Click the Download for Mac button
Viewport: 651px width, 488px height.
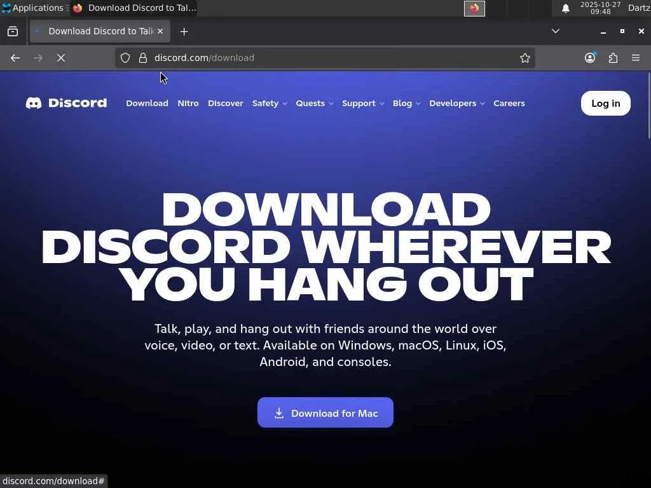(x=325, y=412)
